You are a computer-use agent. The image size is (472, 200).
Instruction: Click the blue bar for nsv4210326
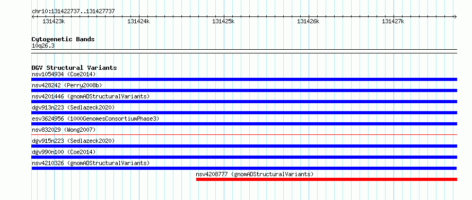(244, 168)
